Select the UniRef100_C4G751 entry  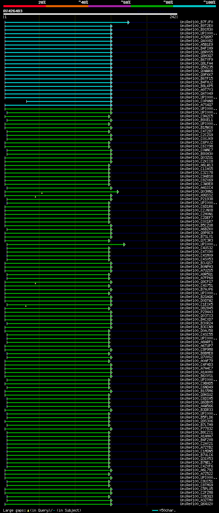(196, 286)
